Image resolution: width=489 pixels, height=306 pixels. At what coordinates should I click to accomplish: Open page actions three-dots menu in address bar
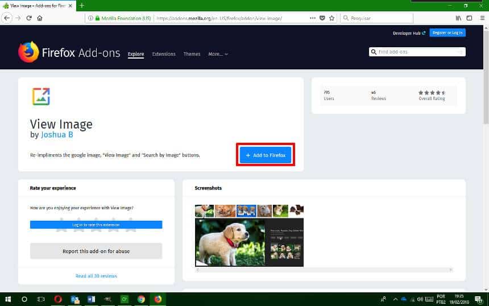click(x=313, y=18)
